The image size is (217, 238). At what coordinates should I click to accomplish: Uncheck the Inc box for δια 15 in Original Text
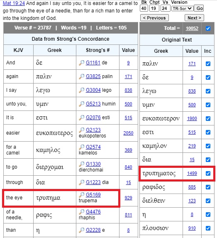click(x=208, y=159)
